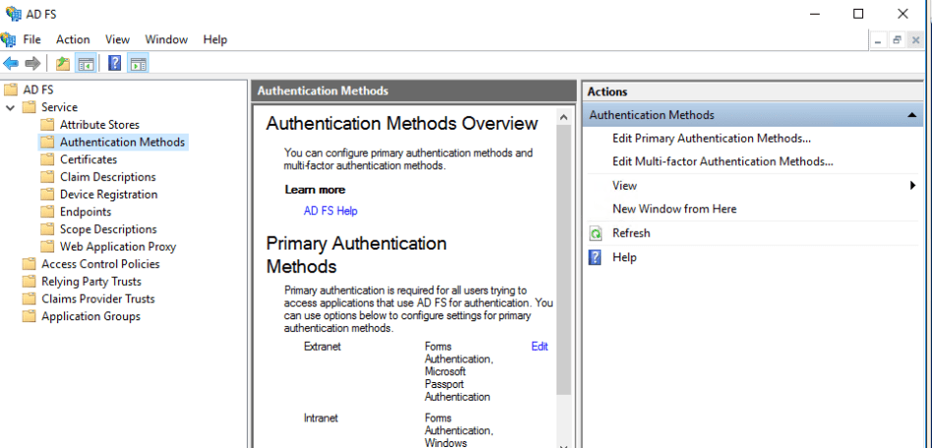Click the green Refresh icon in Actions
The height and width of the screenshot is (448, 932).
595,234
